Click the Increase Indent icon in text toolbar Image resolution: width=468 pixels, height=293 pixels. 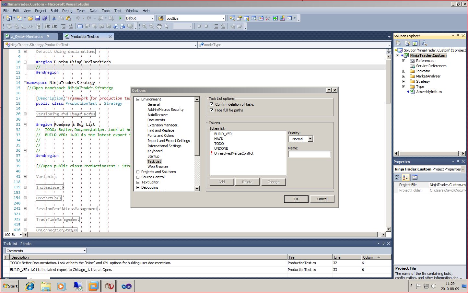54,26
